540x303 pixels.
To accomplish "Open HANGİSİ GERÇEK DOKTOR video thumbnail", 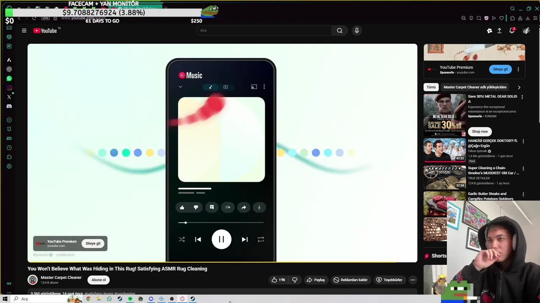I will (445, 150).
